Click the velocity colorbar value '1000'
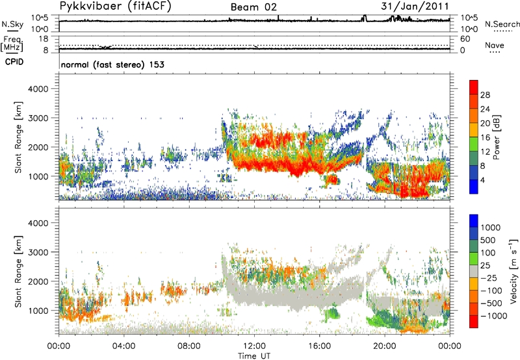The width and height of the screenshot is (520, 360). coord(491,227)
